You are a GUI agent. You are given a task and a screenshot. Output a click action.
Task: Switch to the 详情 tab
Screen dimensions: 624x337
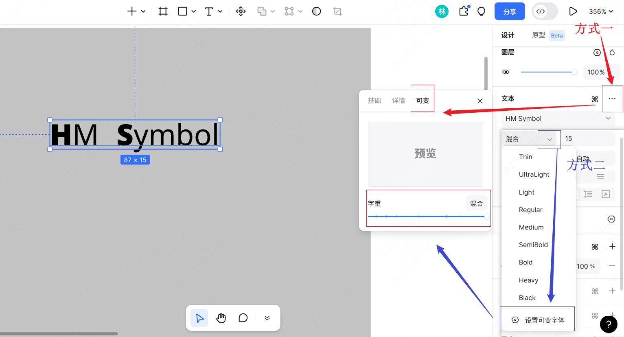tap(398, 101)
